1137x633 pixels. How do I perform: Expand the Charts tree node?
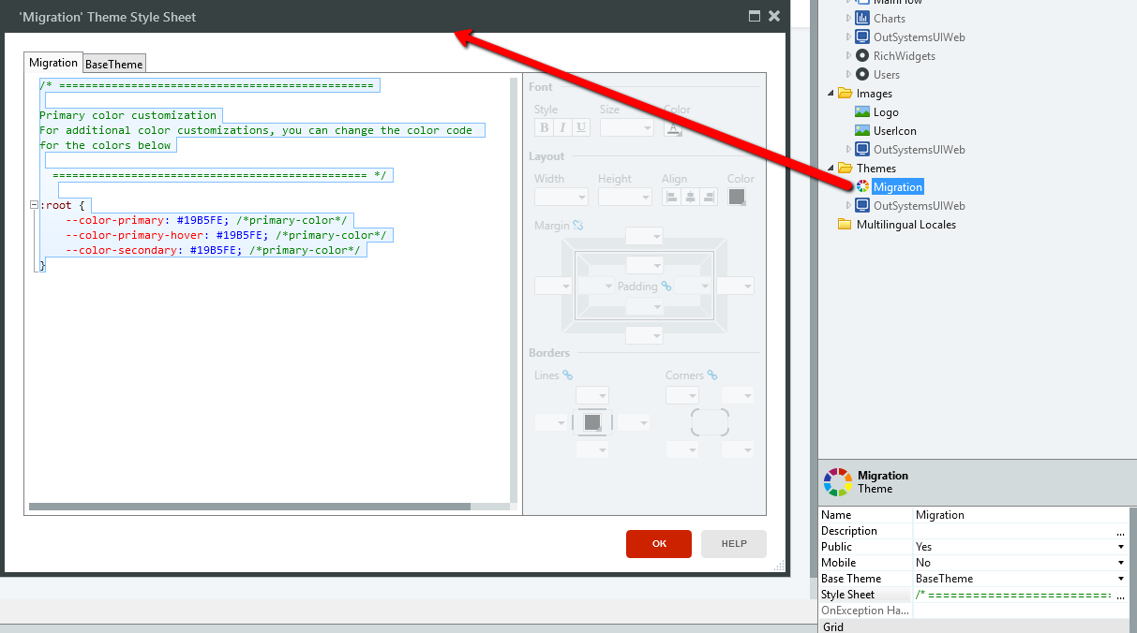click(x=848, y=18)
